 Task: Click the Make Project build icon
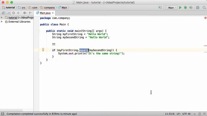(160, 8)
